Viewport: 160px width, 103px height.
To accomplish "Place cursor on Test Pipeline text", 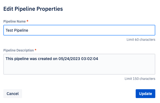I will [x=17, y=30].
